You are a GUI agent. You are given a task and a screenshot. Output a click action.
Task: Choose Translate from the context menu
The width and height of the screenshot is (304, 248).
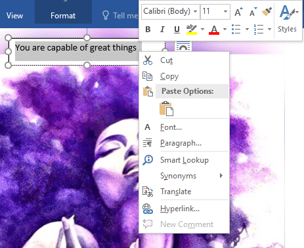tap(184, 192)
